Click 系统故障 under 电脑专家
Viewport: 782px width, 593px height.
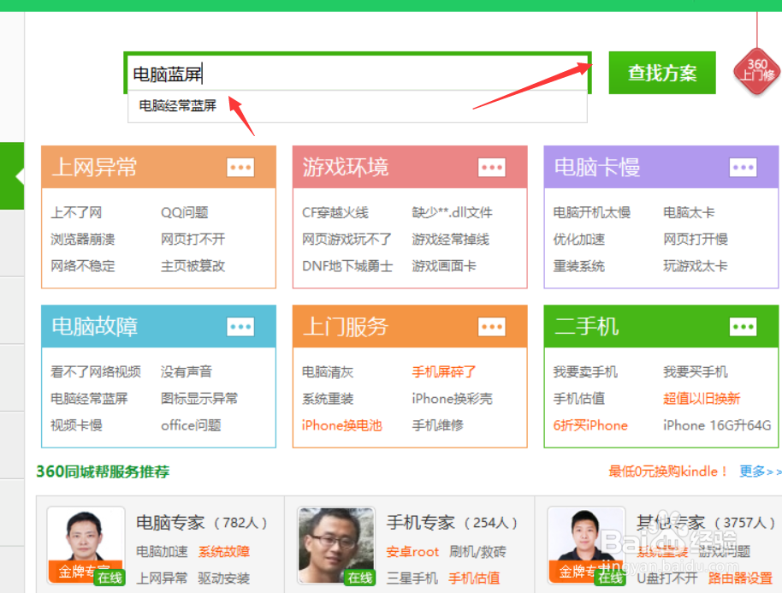coord(222,552)
